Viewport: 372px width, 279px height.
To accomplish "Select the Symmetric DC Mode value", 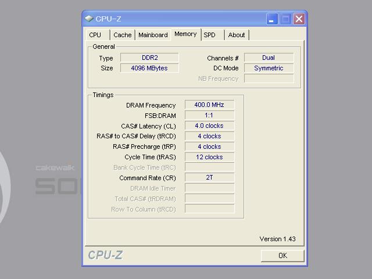I will tap(269, 68).
